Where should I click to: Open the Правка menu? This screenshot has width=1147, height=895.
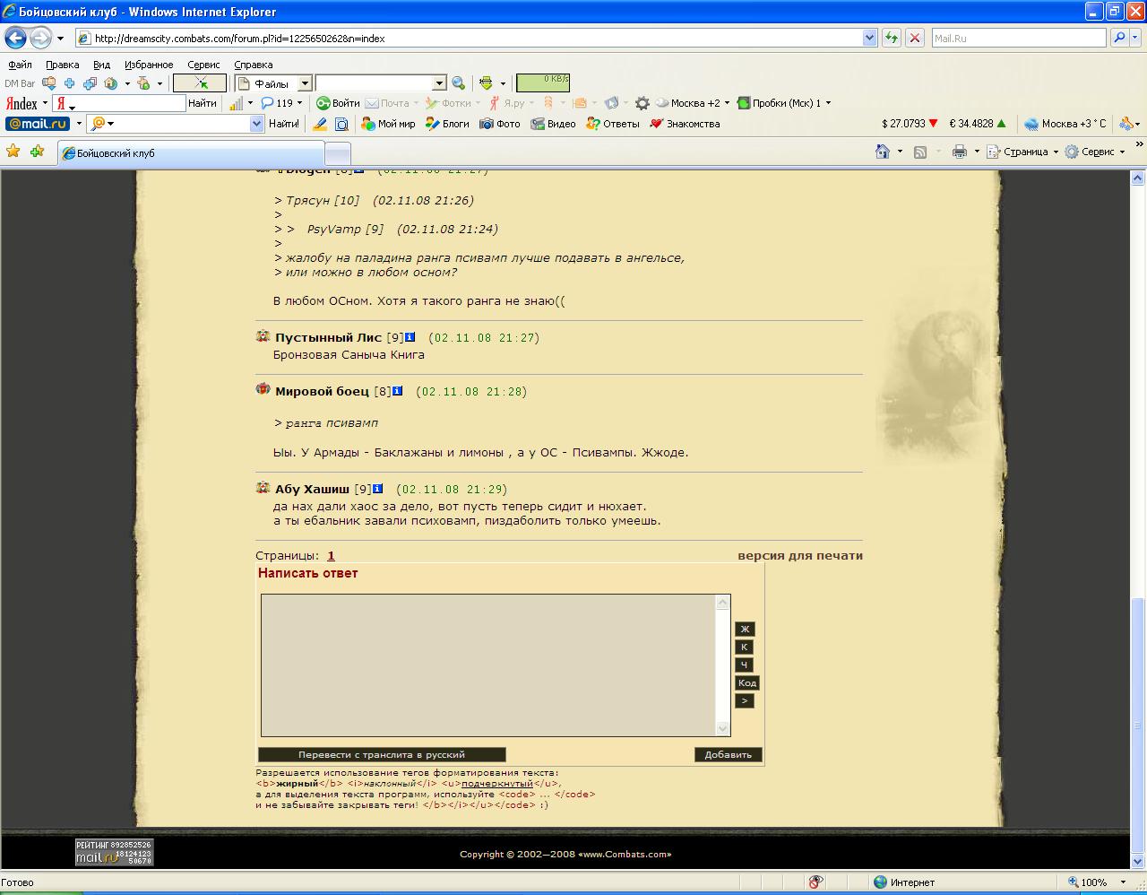point(63,65)
